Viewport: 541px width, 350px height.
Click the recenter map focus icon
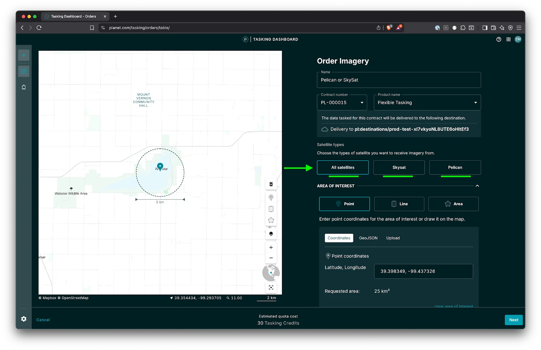(271, 287)
